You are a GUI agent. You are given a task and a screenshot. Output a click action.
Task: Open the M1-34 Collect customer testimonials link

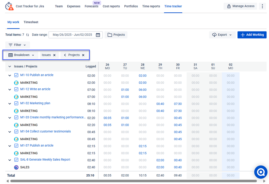coord(46,131)
